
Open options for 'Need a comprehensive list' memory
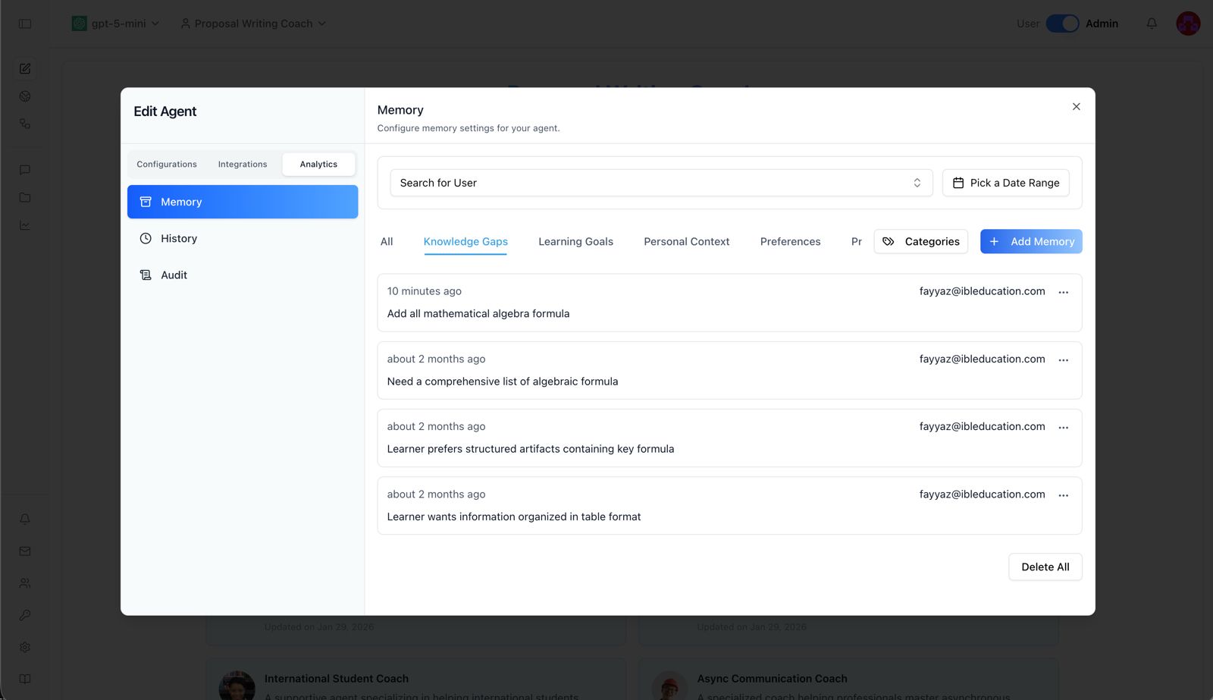[x=1064, y=360]
